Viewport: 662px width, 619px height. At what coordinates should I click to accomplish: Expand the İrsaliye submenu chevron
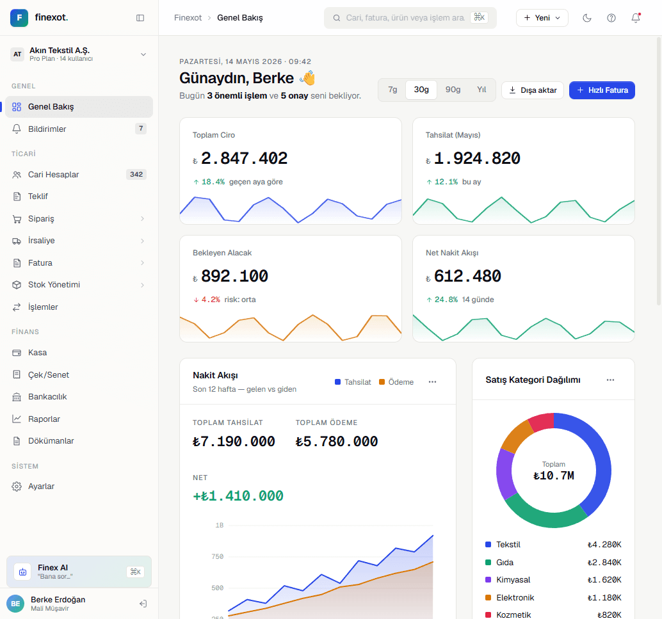tap(142, 241)
